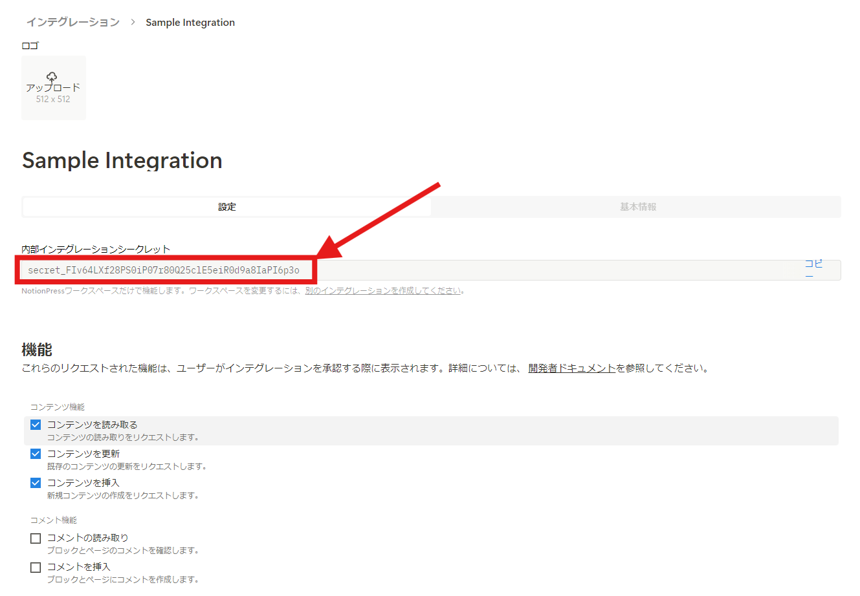Click the 機能 section heading

click(37, 350)
